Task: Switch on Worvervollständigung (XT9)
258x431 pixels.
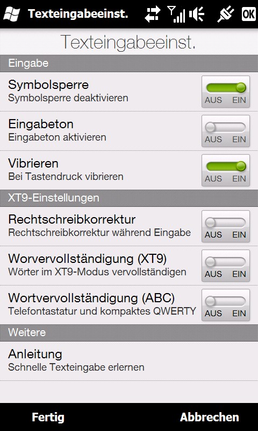Action: (x=226, y=266)
